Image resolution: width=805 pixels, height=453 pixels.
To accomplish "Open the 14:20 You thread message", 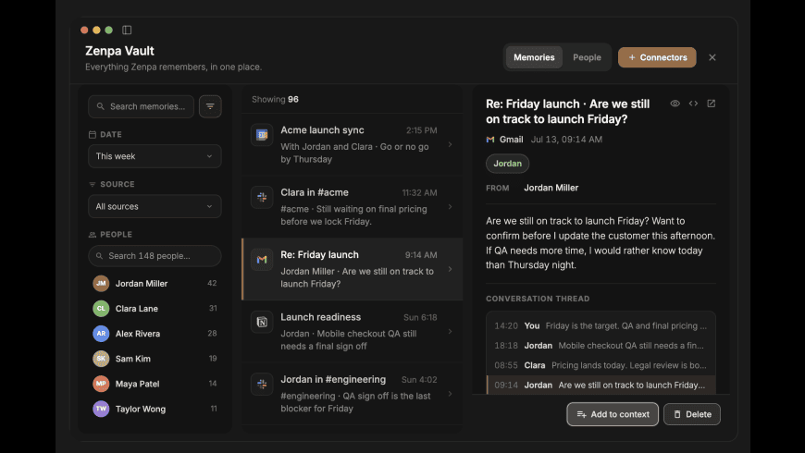I will point(601,325).
